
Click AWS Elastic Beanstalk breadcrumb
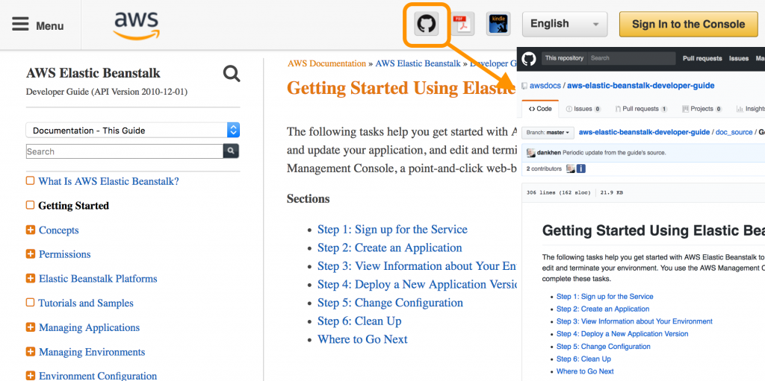418,63
